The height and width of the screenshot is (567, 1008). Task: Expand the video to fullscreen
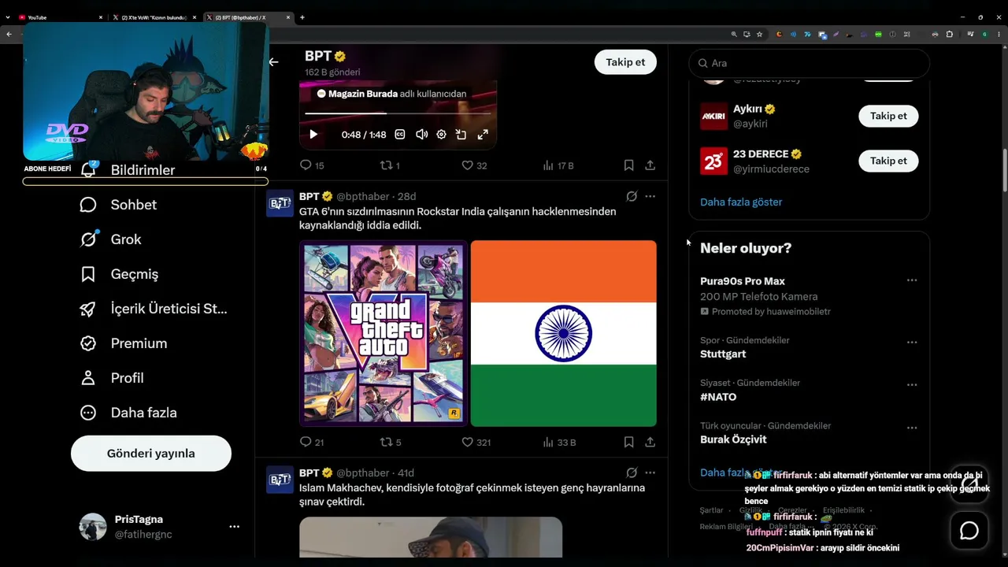(x=483, y=135)
